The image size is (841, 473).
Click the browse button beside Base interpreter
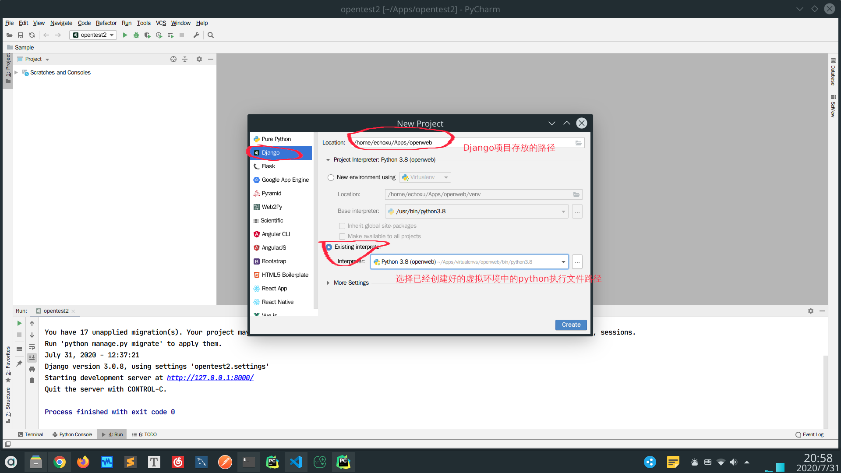577,212
